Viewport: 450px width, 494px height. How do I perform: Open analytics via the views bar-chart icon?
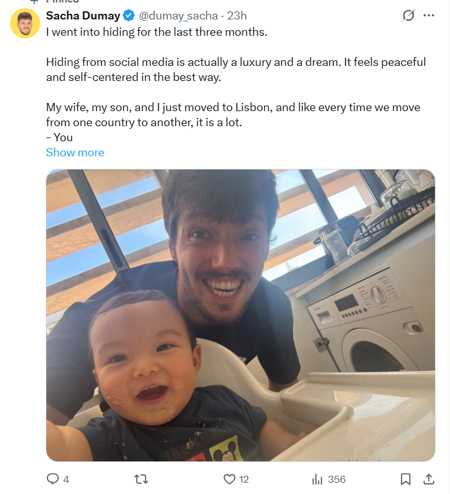[x=317, y=480]
